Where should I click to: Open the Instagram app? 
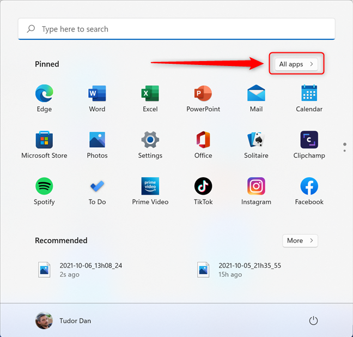coord(256,191)
